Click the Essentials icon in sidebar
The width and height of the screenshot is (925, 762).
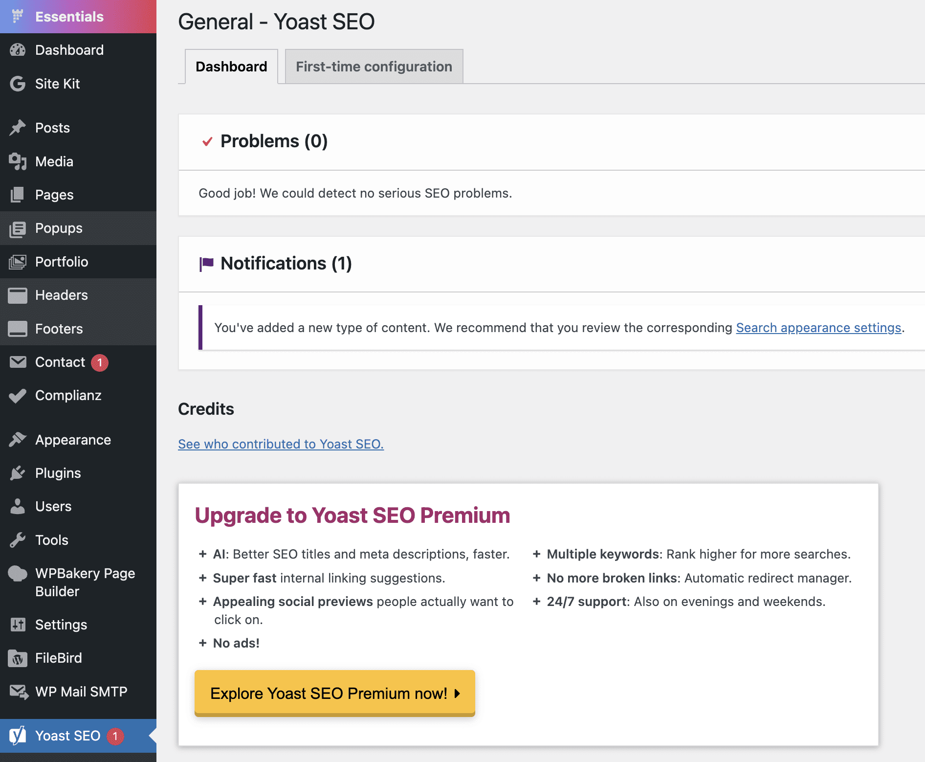click(x=18, y=16)
